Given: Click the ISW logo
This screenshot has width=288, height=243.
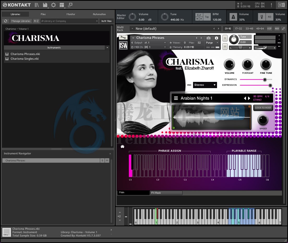Looking at the screenshot, I should point(123,45).
